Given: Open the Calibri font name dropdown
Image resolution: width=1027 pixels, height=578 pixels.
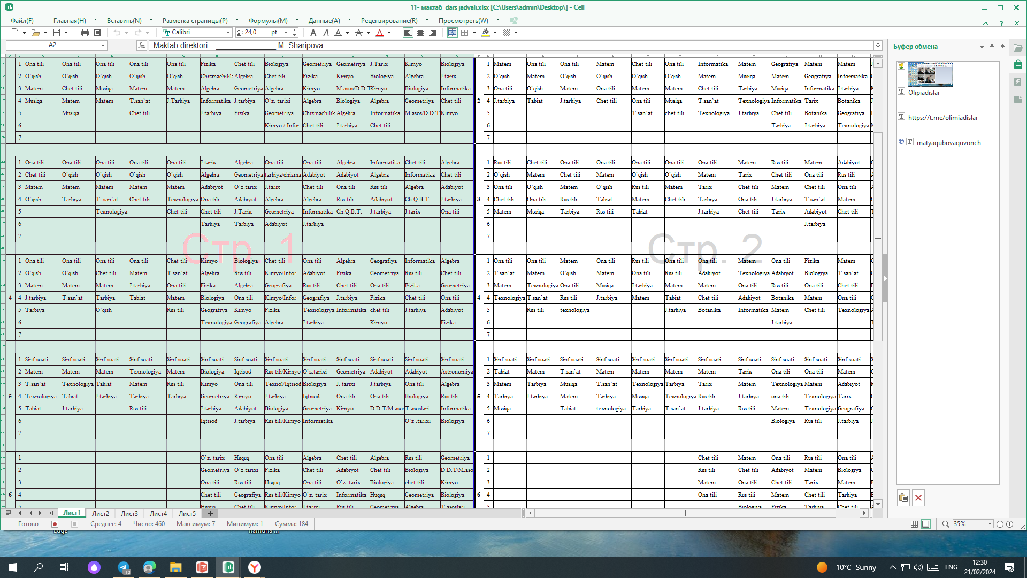Looking at the screenshot, I should pos(228,33).
